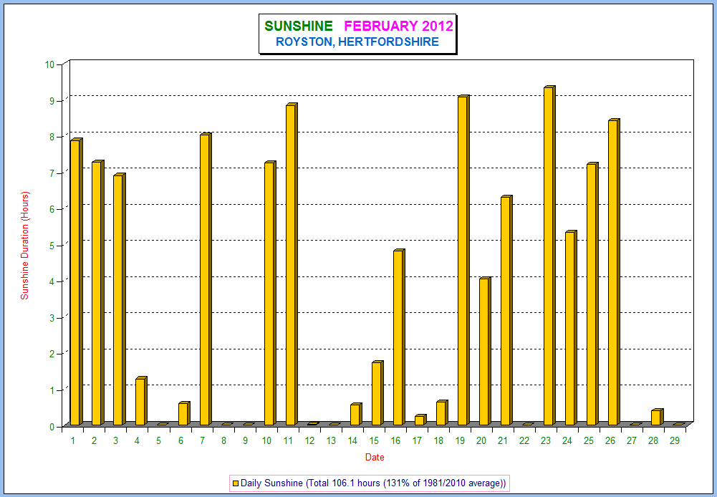Click the FEBRUARY 2012 title text
The height and width of the screenshot is (497, 717).
398,26
